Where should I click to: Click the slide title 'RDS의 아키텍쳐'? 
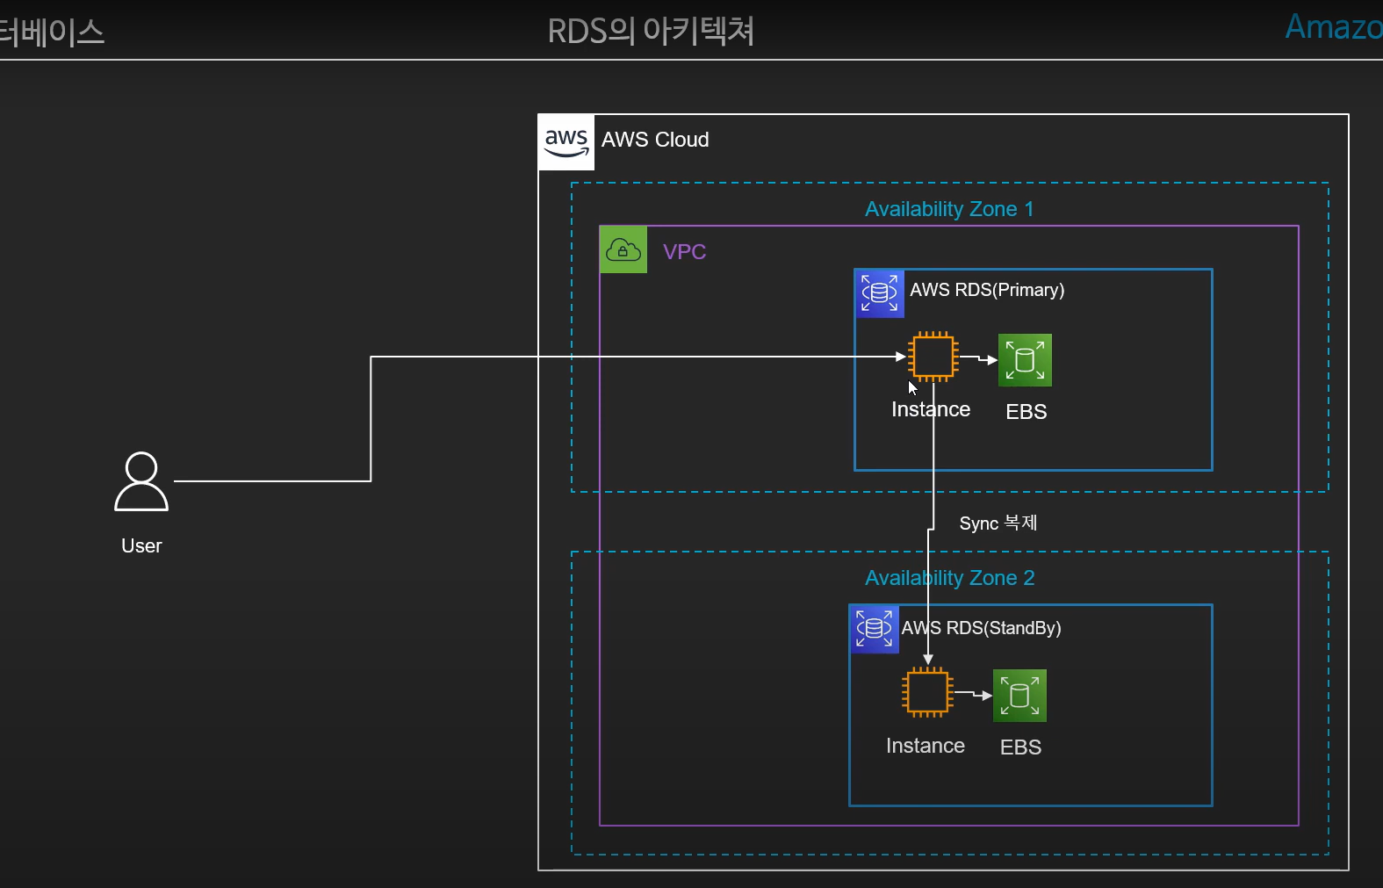651,31
